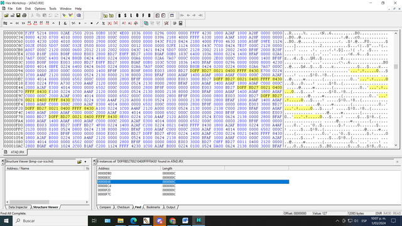Click the Divide (/) arithmetic operation icon

(97, 23)
